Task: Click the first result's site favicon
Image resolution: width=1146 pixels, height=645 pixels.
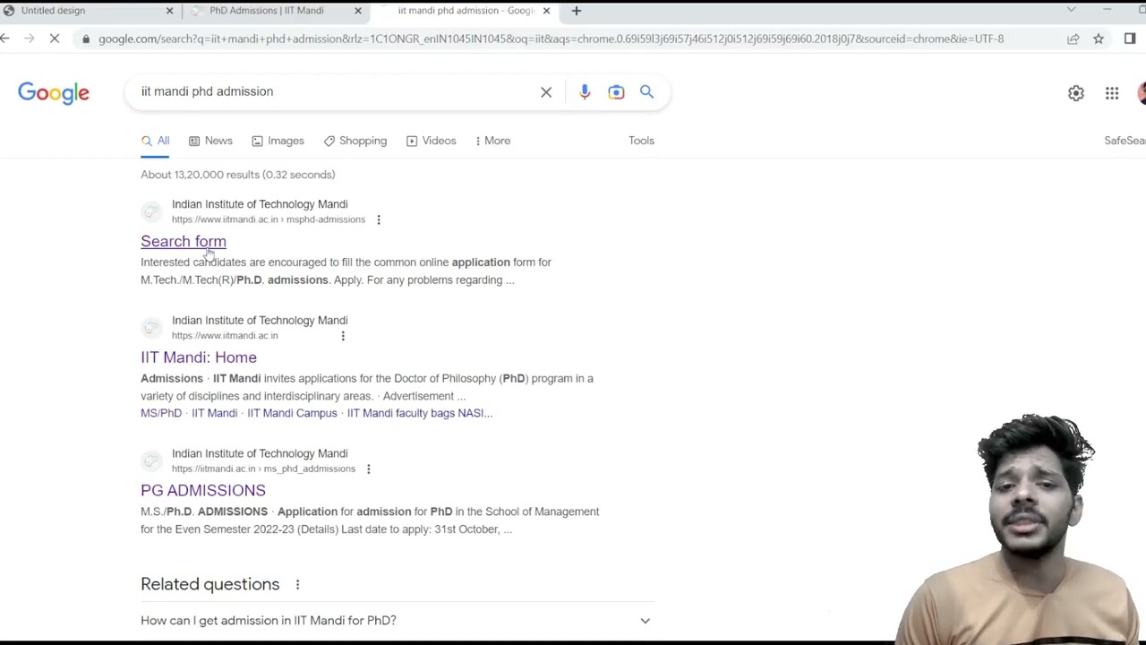Action: pos(151,211)
